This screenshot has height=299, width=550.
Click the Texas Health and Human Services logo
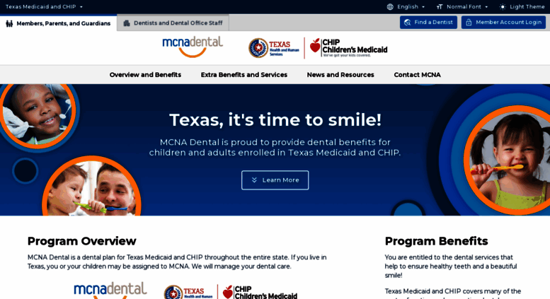point(274,48)
